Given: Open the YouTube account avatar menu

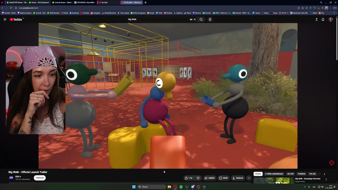Looking at the screenshot, I should coord(331,19).
